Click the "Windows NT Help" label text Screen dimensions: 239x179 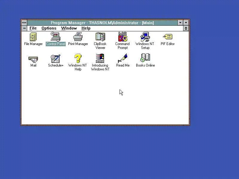78,67
